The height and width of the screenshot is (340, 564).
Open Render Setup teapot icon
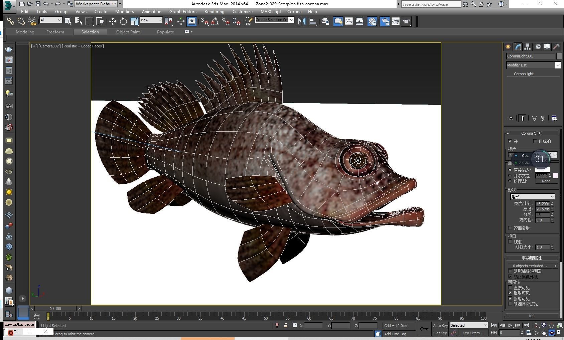point(385,21)
